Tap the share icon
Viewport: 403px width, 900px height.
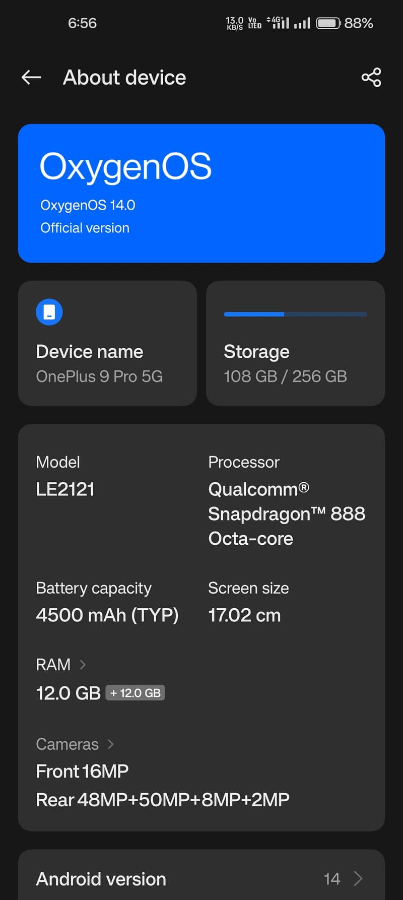(371, 77)
